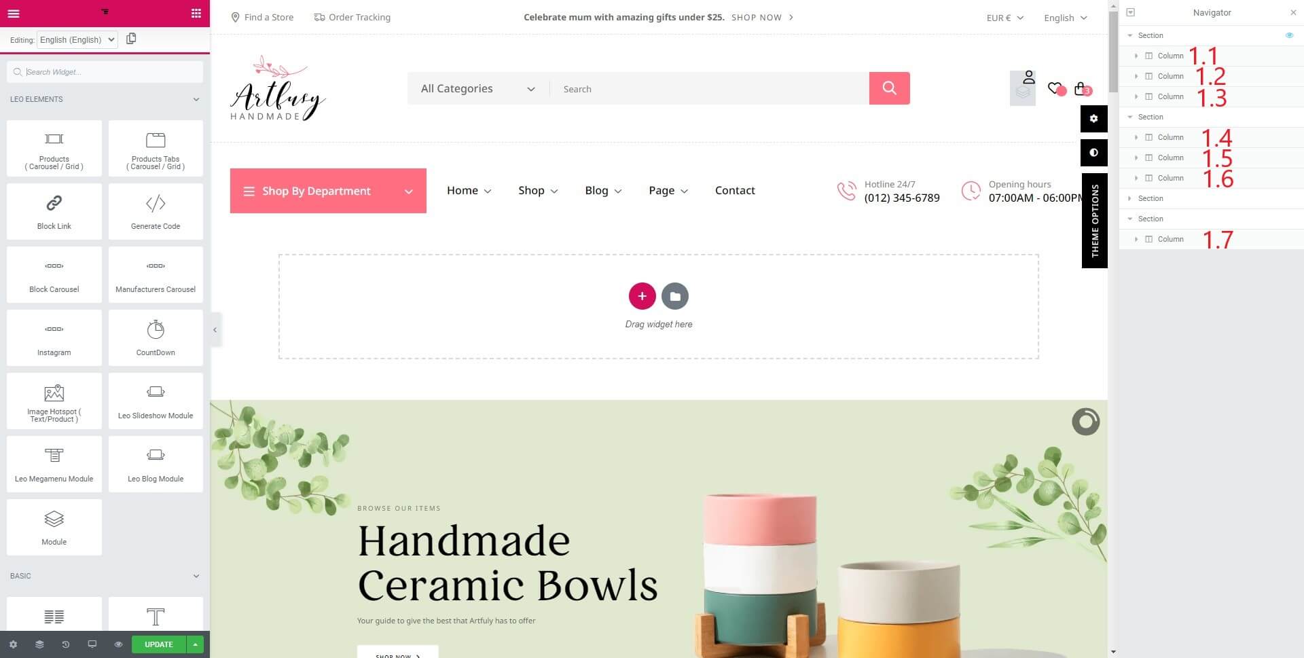
Task: Select the Products Carousel/Grid widget
Action: [x=54, y=148]
